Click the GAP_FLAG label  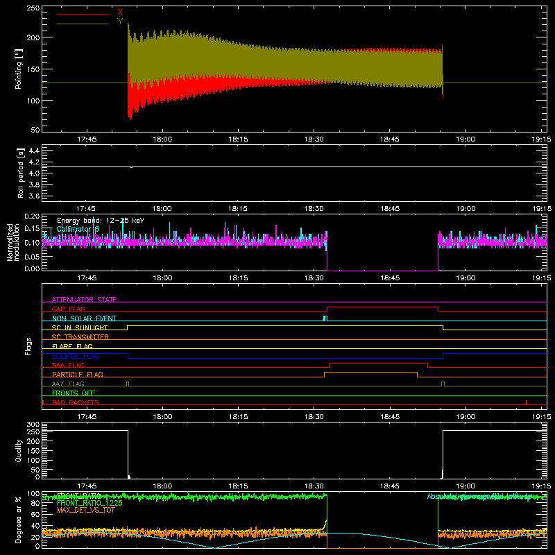coord(68,309)
